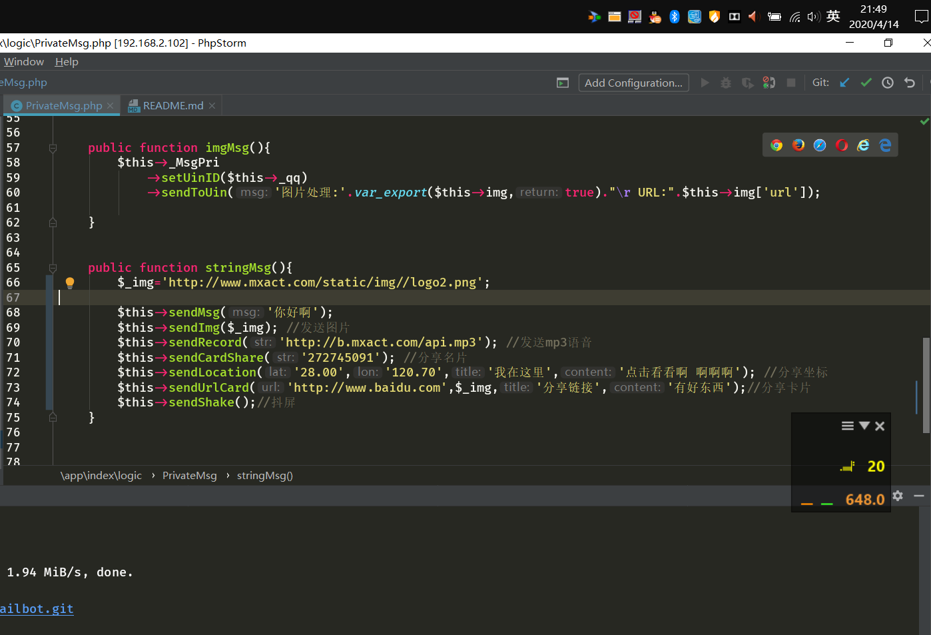Screen dimensions: 931x635
Task: Click sendShake call on line 74
Action: [x=201, y=402]
